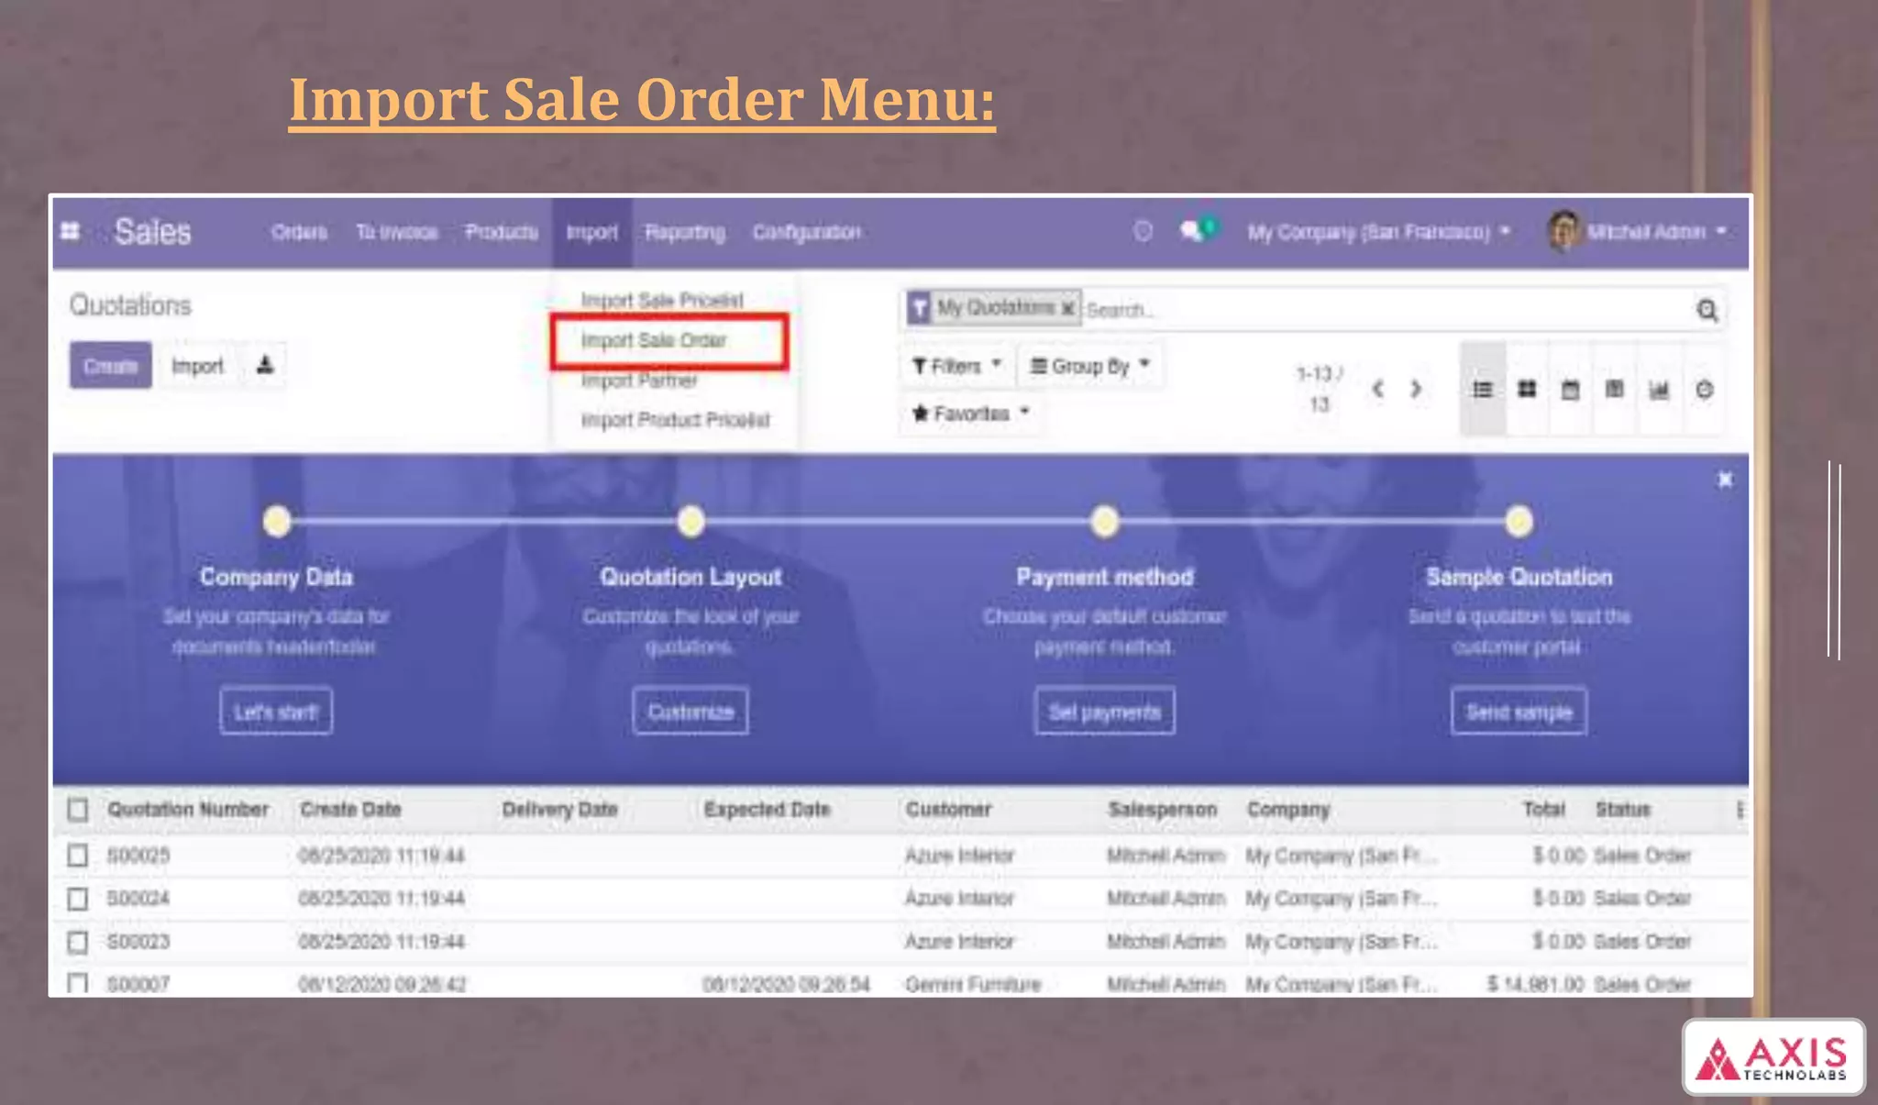
Task: Sort by Create Date column header
Action: click(x=350, y=809)
